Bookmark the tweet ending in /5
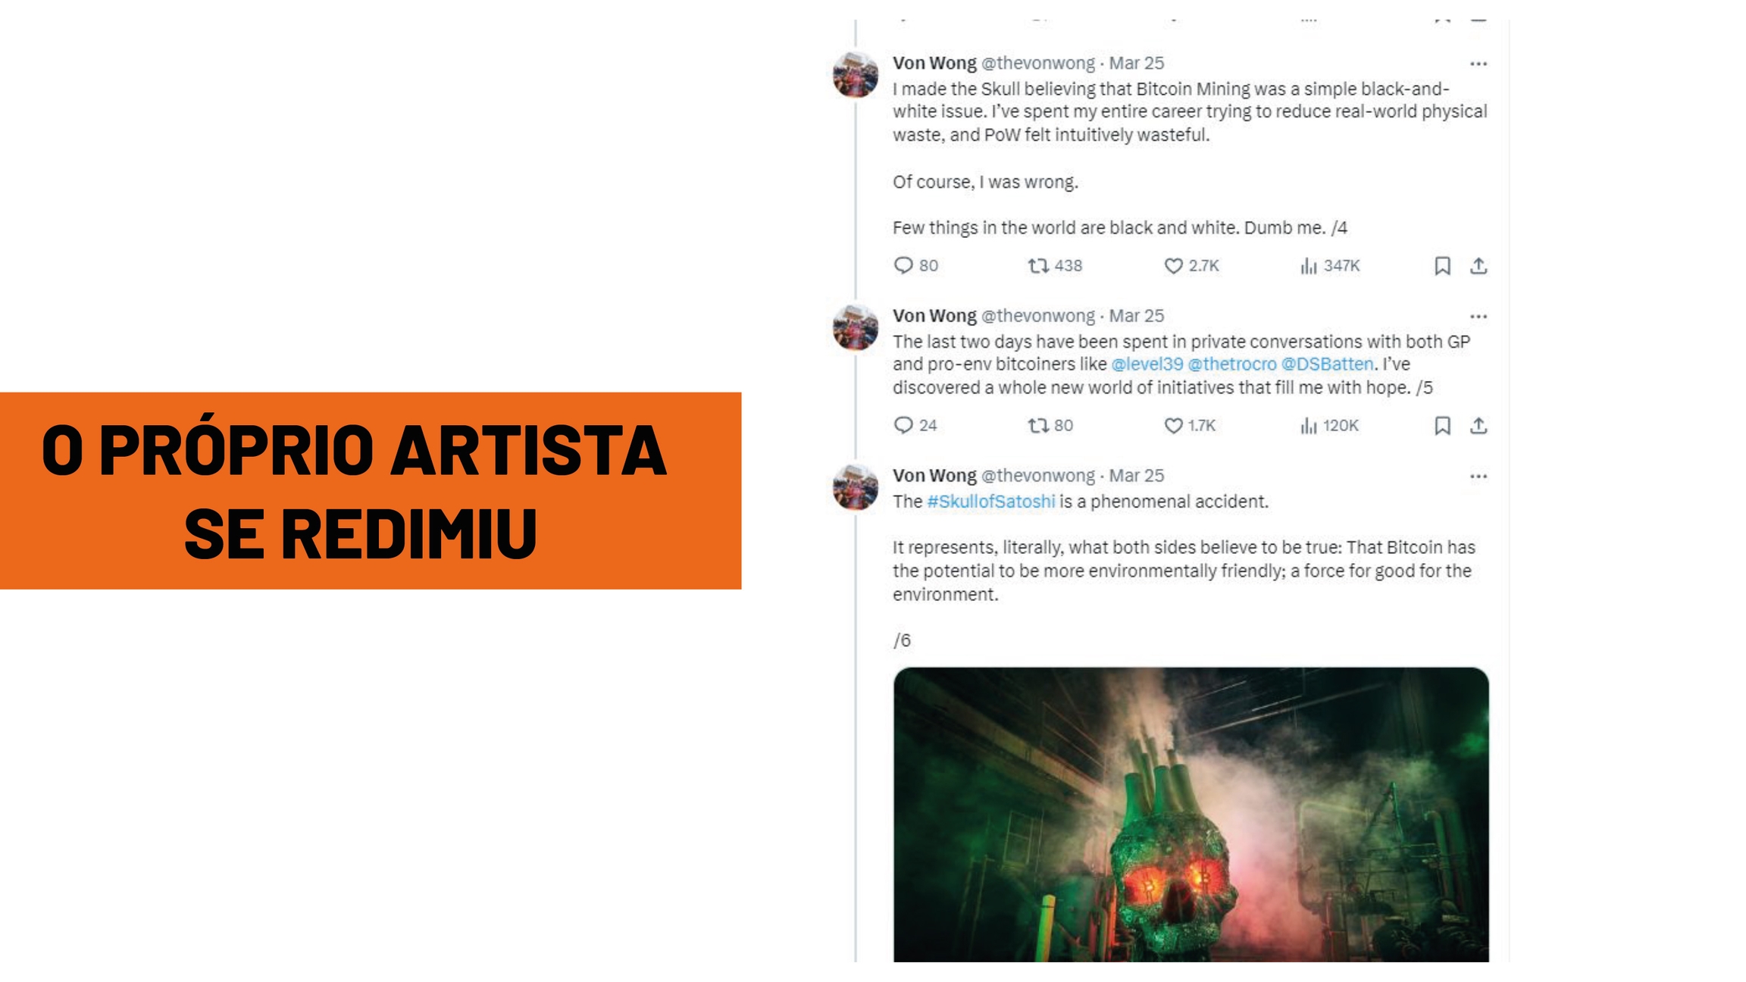Viewport: 1746px width, 982px height. click(1442, 426)
